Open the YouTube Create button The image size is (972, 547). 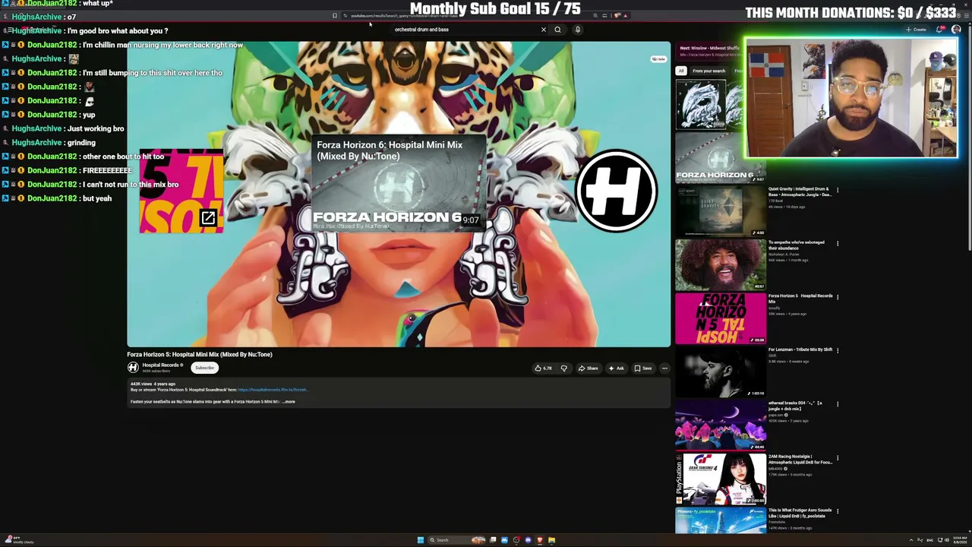pos(916,30)
